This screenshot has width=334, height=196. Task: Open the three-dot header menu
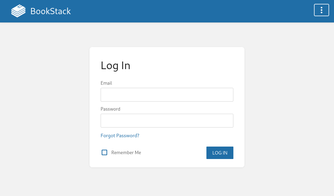coord(322,10)
